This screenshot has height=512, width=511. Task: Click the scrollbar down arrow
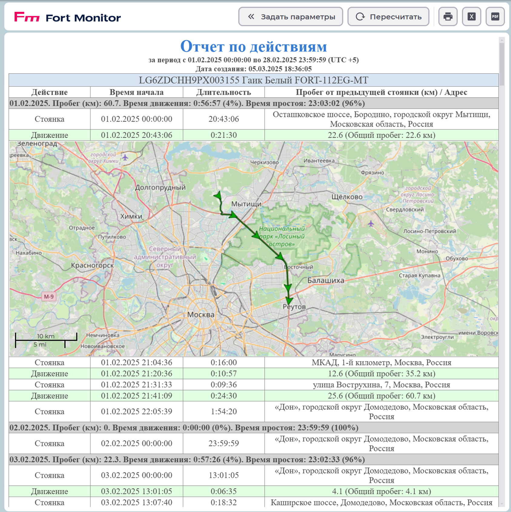point(502,504)
